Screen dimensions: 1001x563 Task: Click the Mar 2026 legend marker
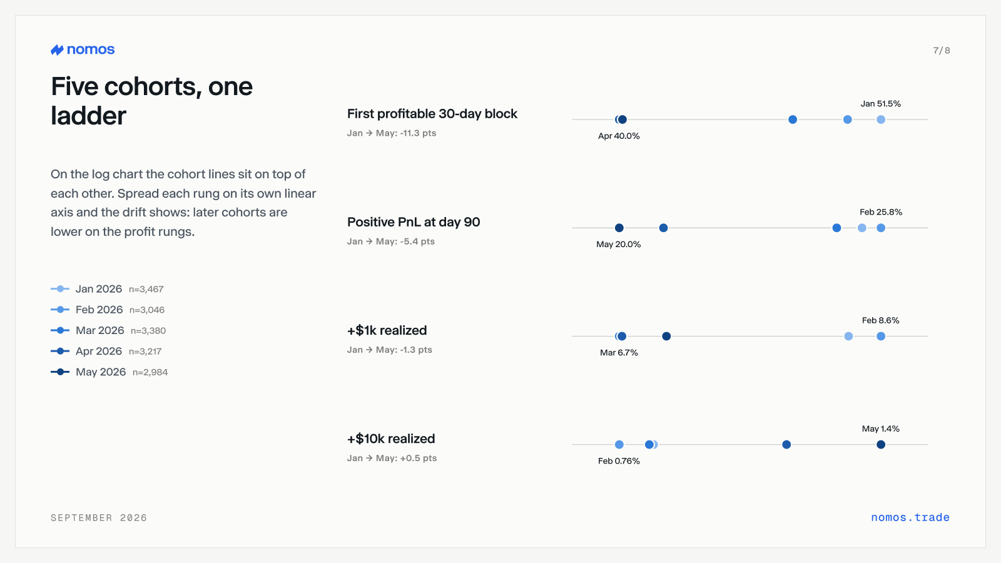pyautogui.click(x=60, y=330)
